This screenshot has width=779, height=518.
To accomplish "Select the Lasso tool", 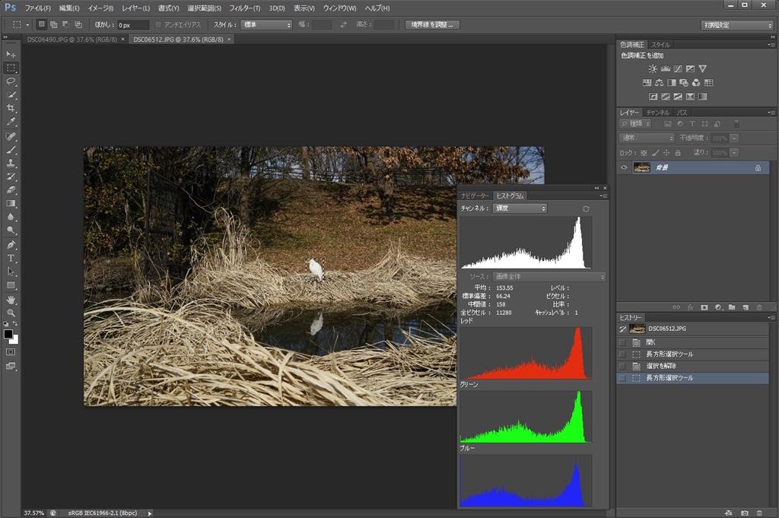I will tap(11, 81).
